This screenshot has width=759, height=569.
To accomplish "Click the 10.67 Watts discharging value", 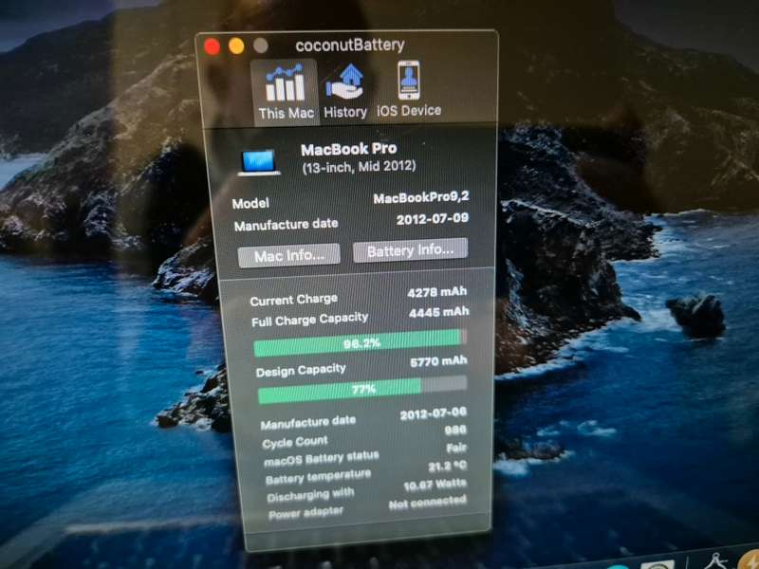I will tap(435, 485).
